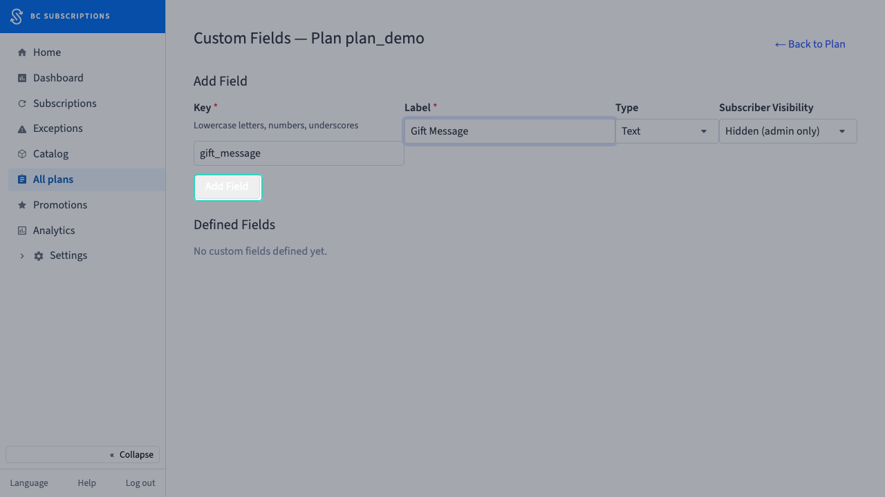Follow the Back to Plan link
885x497 pixels.
(810, 44)
